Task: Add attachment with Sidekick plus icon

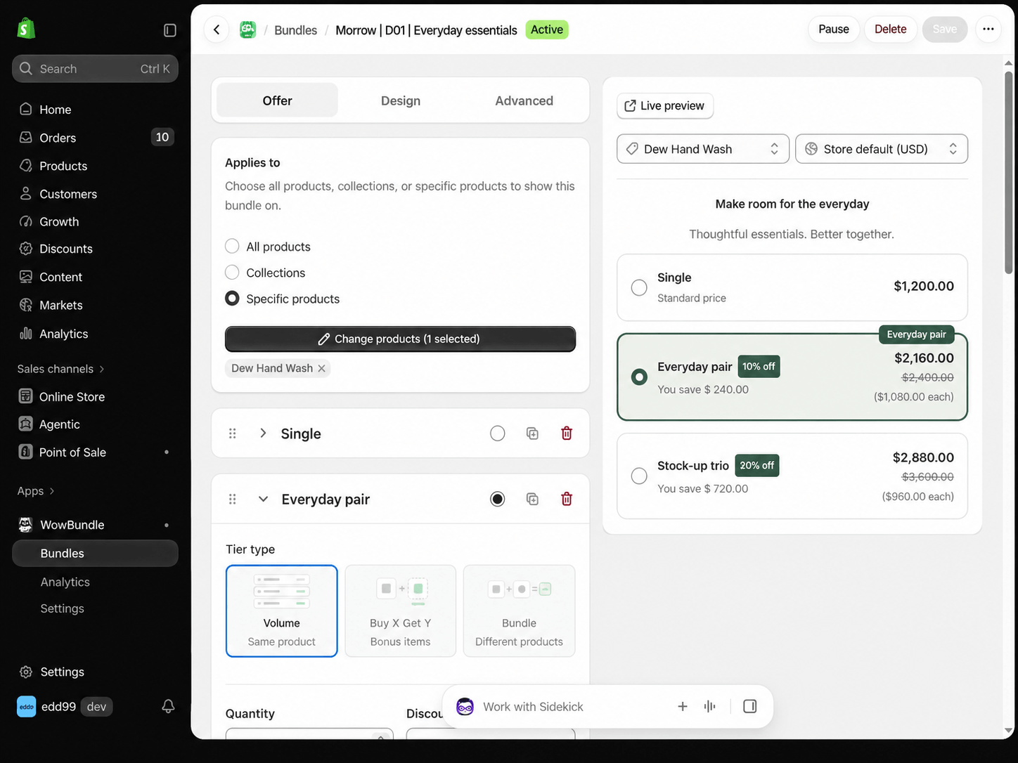Action: tap(683, 706)
